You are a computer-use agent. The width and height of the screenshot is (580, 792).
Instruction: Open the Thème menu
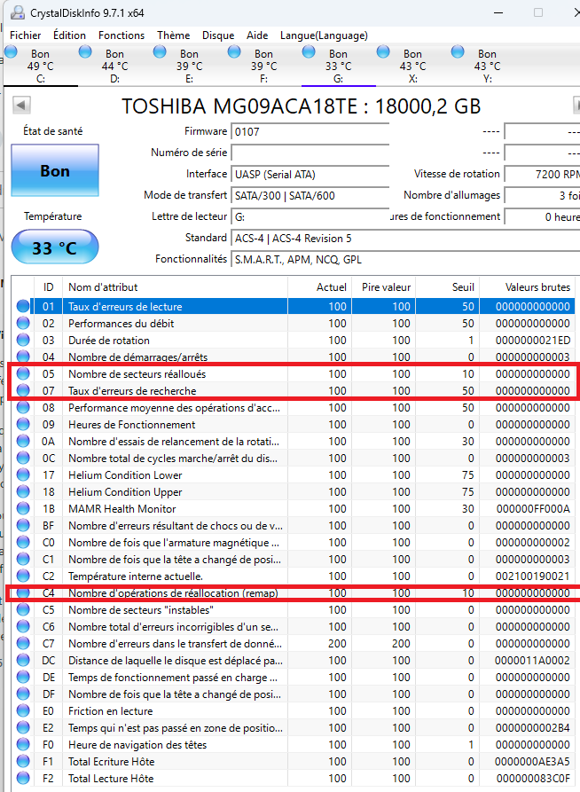[173, 35]
